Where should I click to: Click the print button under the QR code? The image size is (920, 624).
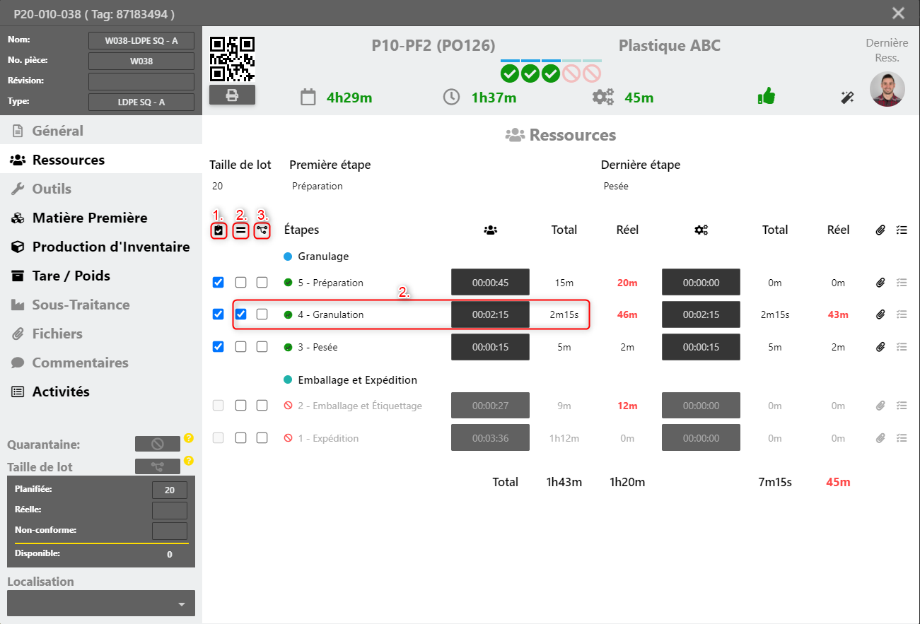[232, 95]
